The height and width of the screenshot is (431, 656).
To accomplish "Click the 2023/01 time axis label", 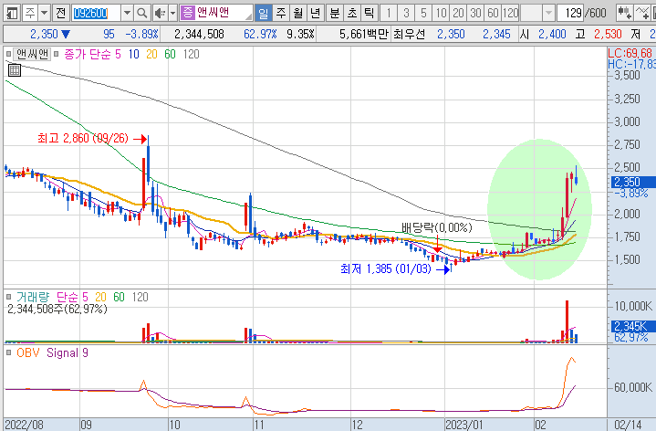I will pos(464,425).
